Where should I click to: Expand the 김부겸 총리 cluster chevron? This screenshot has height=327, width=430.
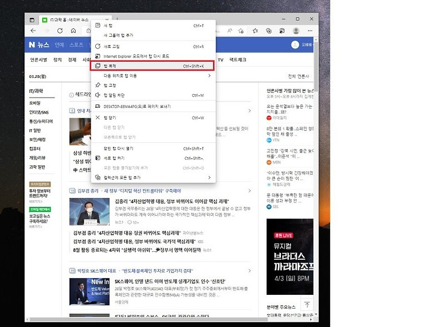tap(249, 190)
